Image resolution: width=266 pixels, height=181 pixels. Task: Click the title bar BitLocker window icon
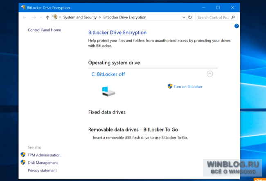coord(23,7)
